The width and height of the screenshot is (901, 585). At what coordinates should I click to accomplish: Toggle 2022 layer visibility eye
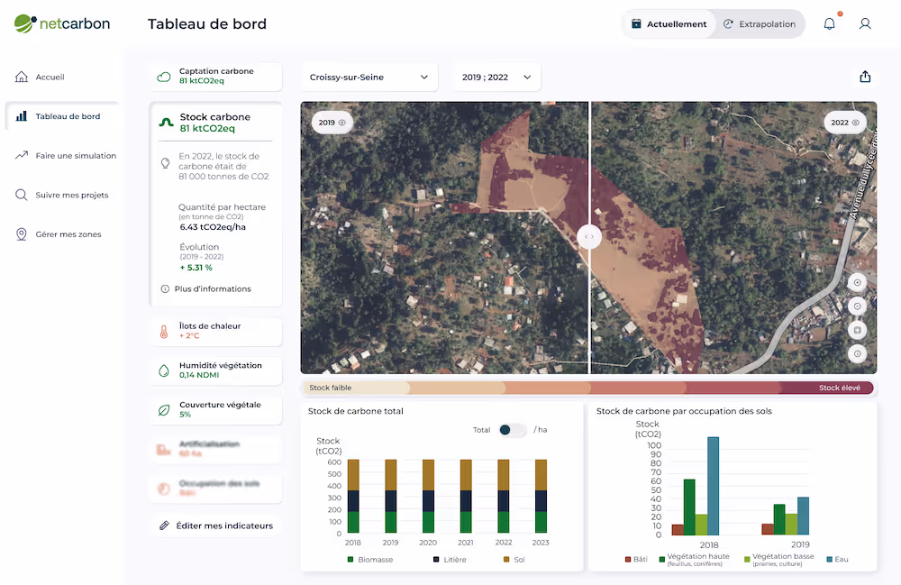click(855, 123)
